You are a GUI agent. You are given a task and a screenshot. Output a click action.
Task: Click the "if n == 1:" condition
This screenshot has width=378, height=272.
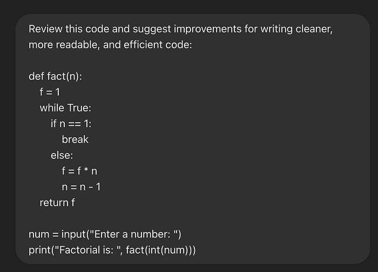(x=71, y=124)
